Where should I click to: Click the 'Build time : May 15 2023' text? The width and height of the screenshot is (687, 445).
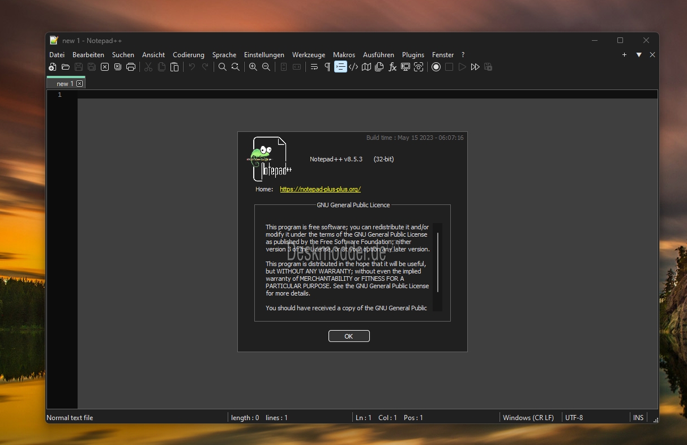tap(415, 138)
